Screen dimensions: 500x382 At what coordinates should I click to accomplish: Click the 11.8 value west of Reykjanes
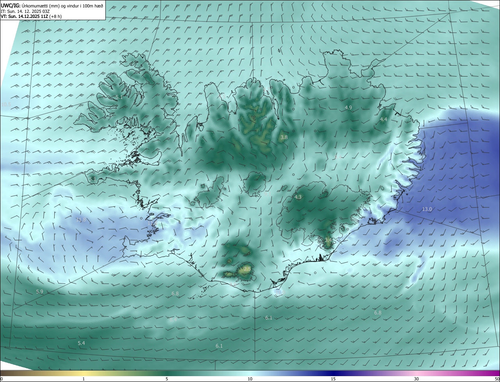click(x=81, y=220)
